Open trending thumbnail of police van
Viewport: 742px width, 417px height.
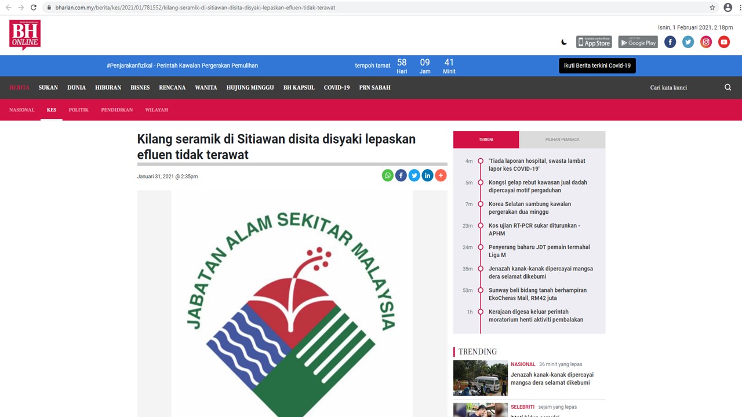(x=481, y=378)
